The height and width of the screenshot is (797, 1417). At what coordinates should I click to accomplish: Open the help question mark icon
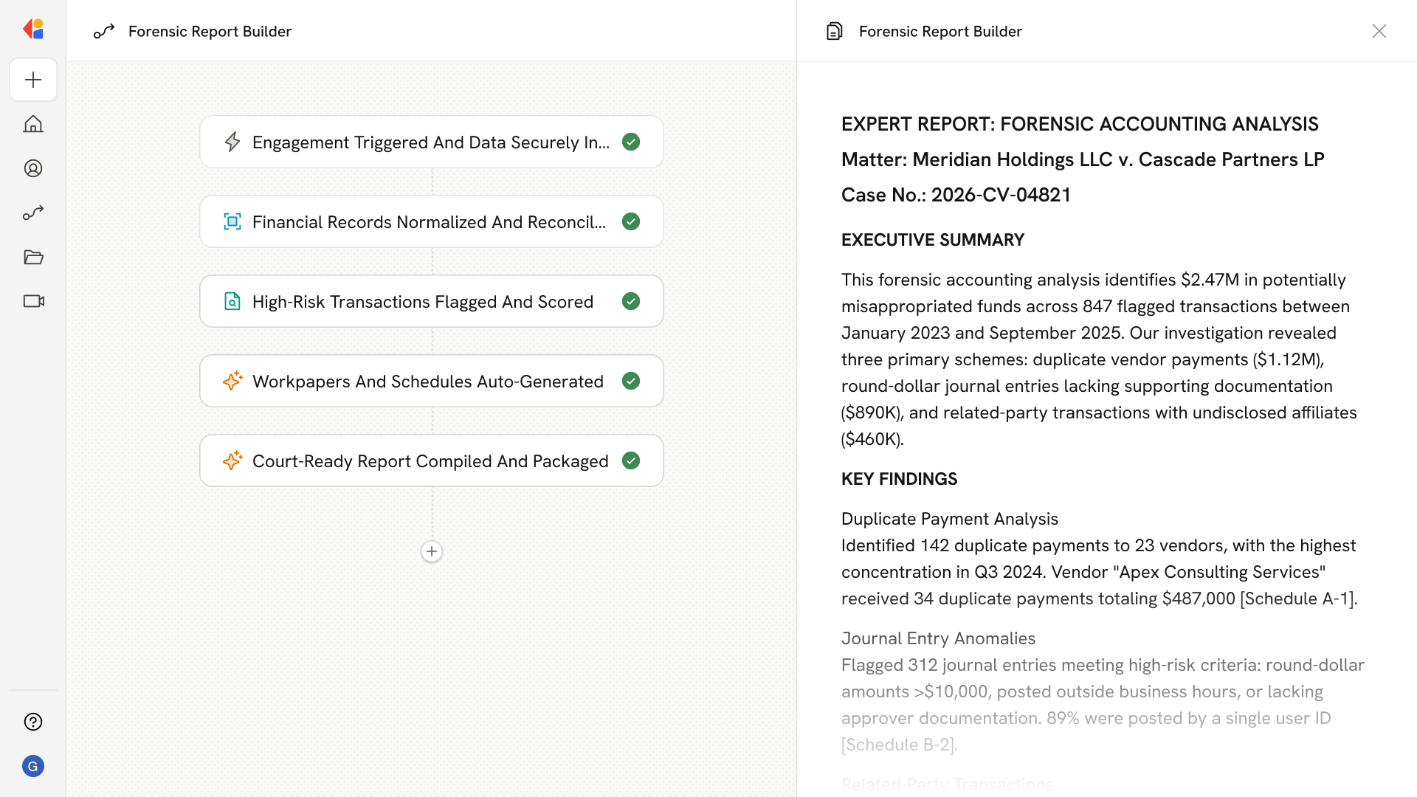[x=33, y=722]
